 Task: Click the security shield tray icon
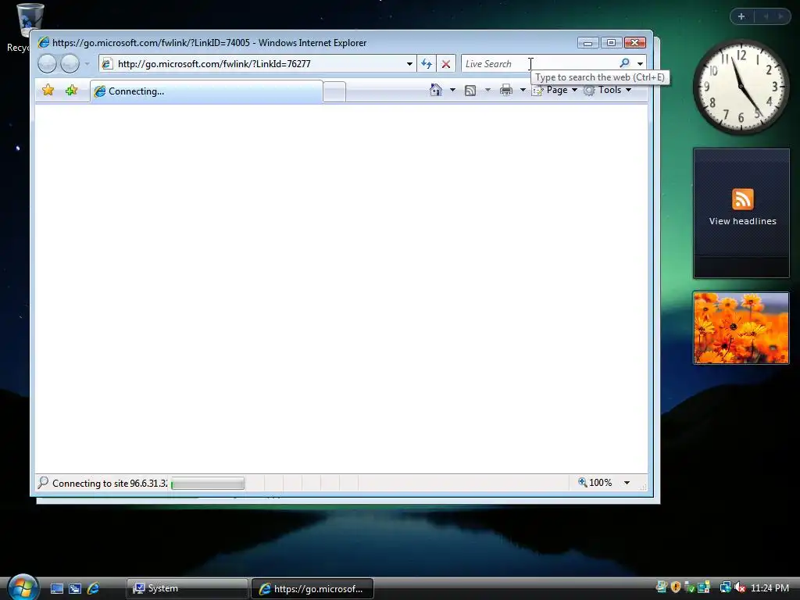click(676, 587)
